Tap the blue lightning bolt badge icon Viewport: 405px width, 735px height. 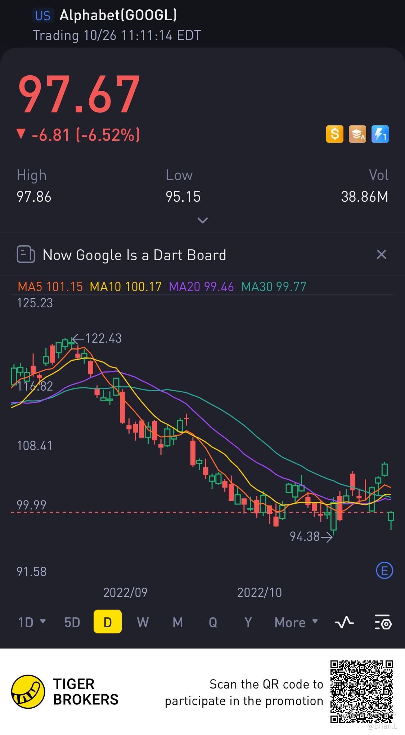click(380, 134)
